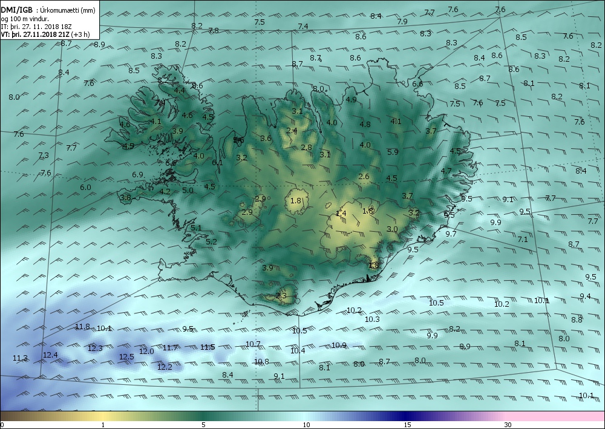The height and width of the screenshot is (429, 605).
Task: Click the color scale label 10
Action: click(306, 425)
